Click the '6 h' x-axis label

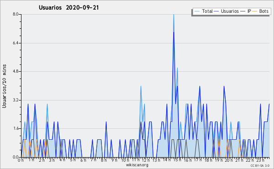83,160
